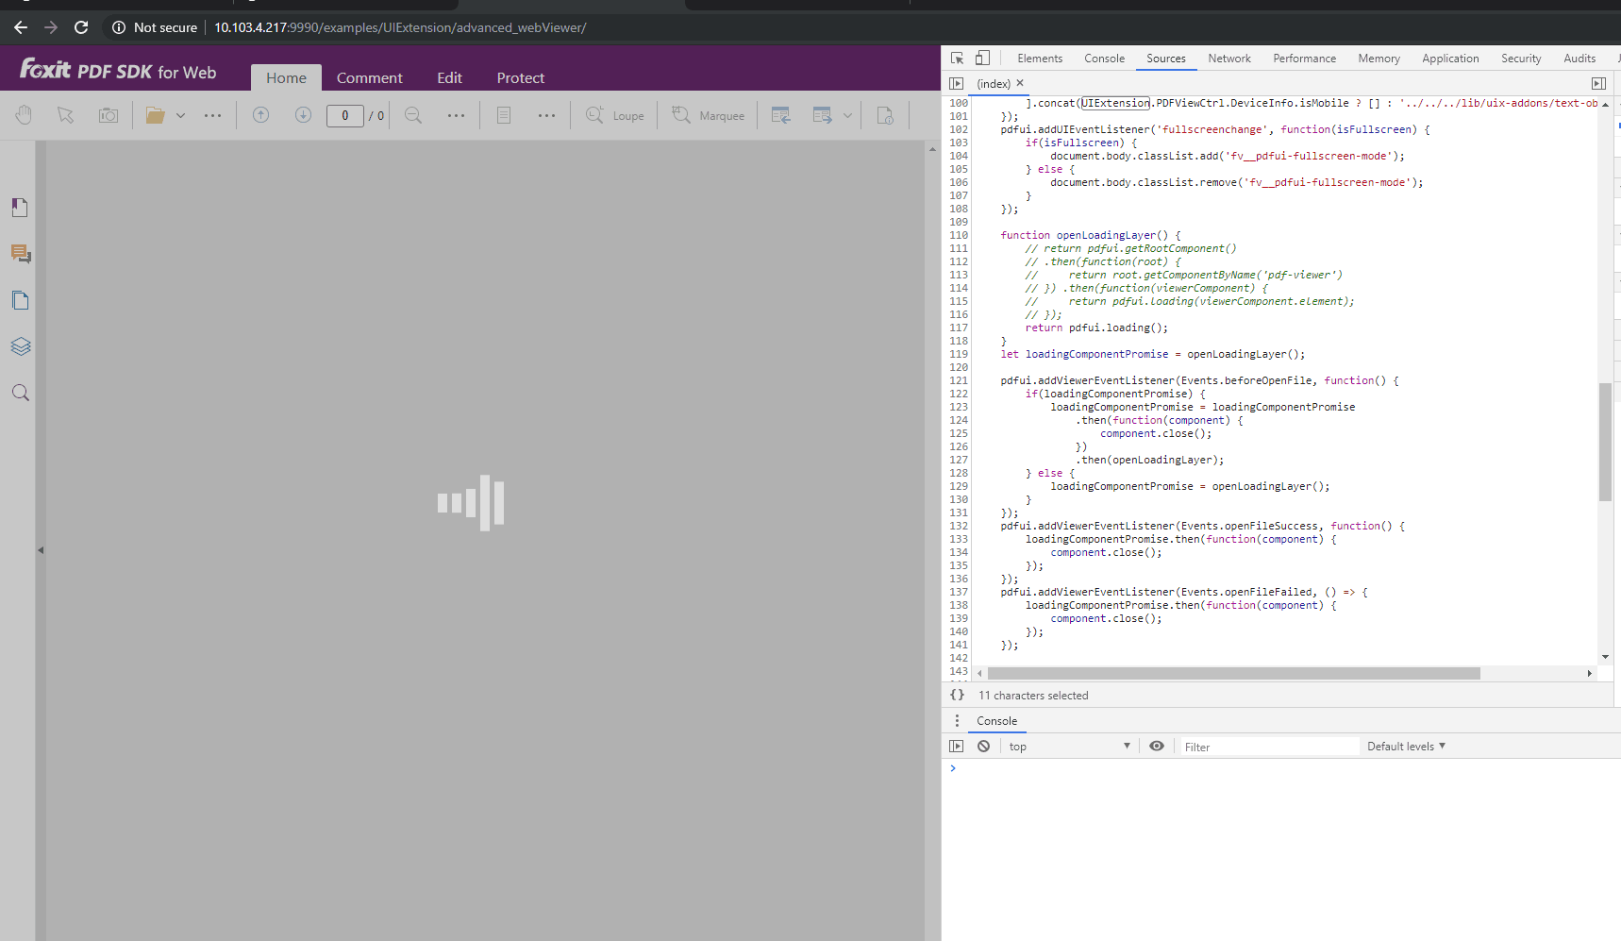1621x941 pixels.
Task: Activate the snapshot camera tool
Action: [x=109, y=115]
